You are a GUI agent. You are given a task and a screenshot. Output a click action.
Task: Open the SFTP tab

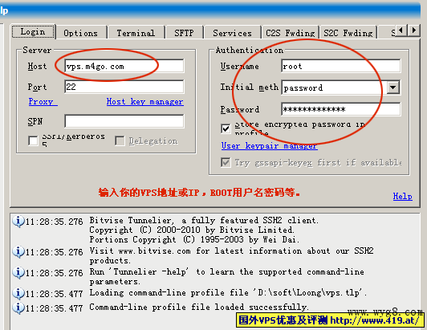coord(184,33)
